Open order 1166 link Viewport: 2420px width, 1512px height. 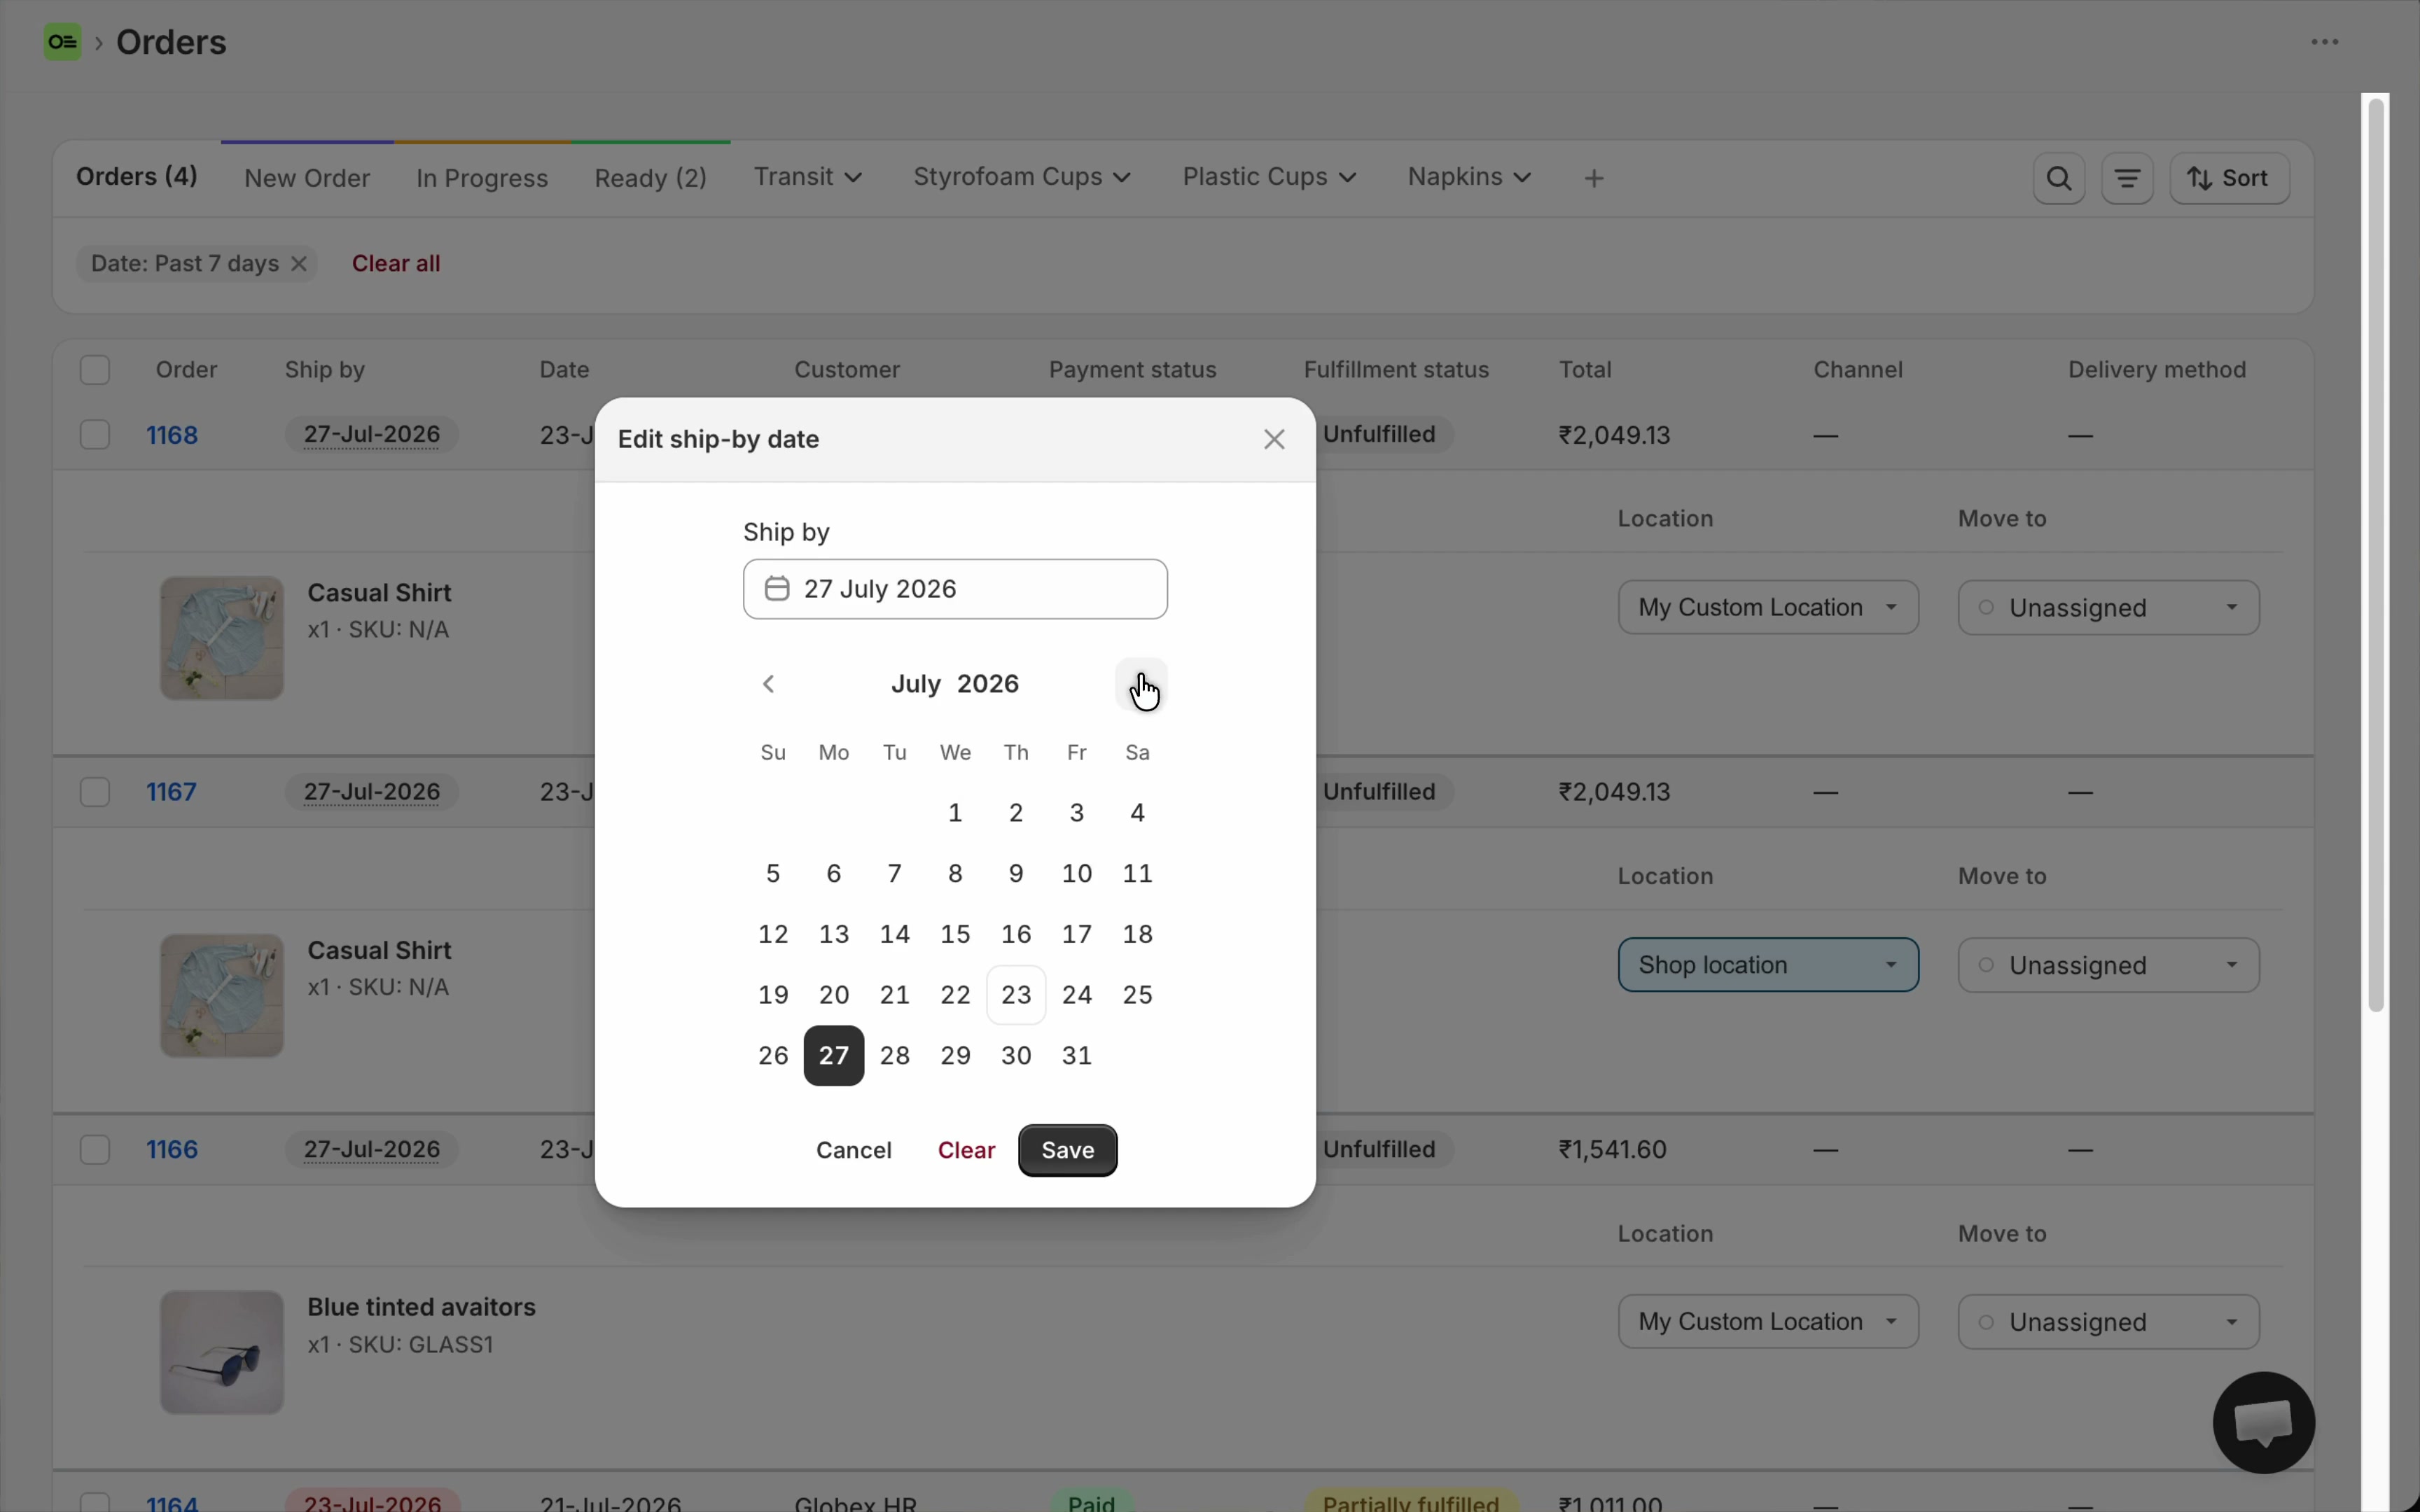coord(172,1150)
